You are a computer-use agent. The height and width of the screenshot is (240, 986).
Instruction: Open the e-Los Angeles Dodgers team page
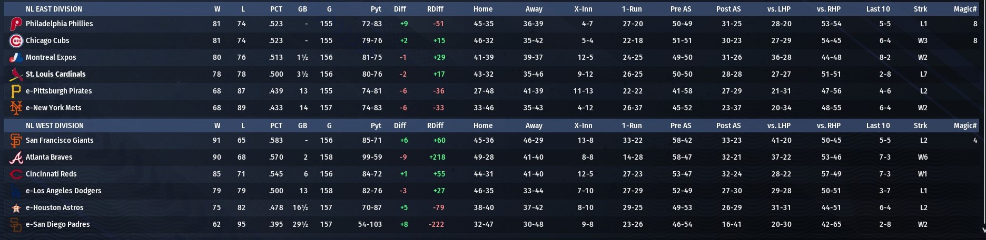coord(63,191)
